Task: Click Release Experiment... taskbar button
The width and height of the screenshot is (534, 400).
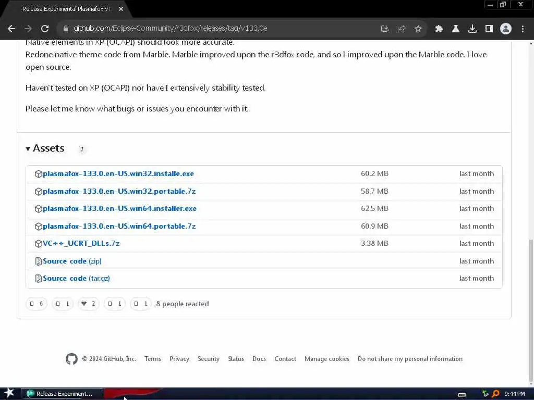Action: pyautogui.click(x=62, y=394)
